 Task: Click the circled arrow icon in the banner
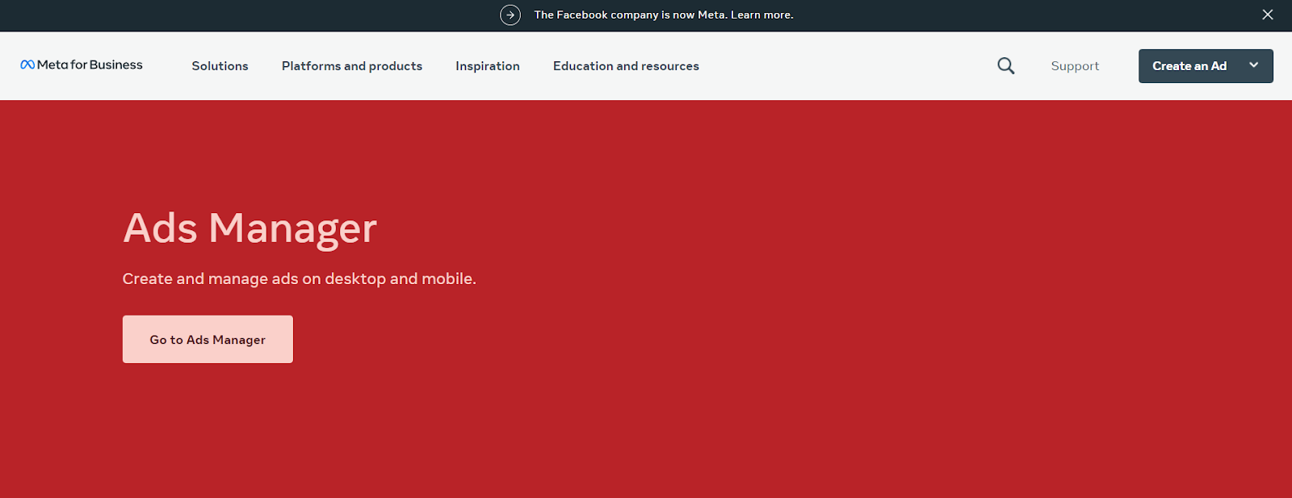pos(510,15)
